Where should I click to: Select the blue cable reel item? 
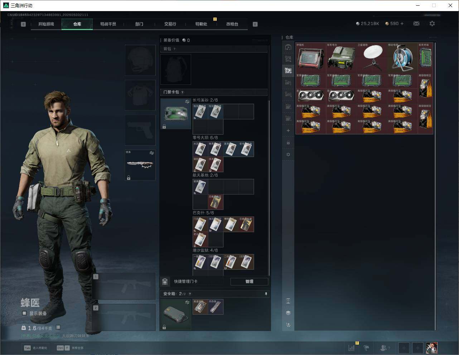pyautogui.click(x=402, y=58)
